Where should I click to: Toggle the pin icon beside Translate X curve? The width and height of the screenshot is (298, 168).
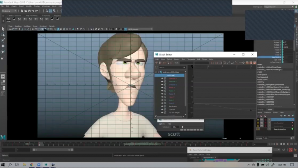coord(162,78)
